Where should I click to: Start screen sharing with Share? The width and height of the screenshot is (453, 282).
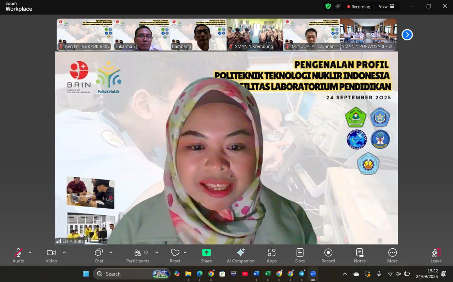tap(206, 255)
